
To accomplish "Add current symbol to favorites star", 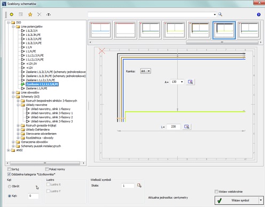I will pyautogui.click(x=30, y=14).
